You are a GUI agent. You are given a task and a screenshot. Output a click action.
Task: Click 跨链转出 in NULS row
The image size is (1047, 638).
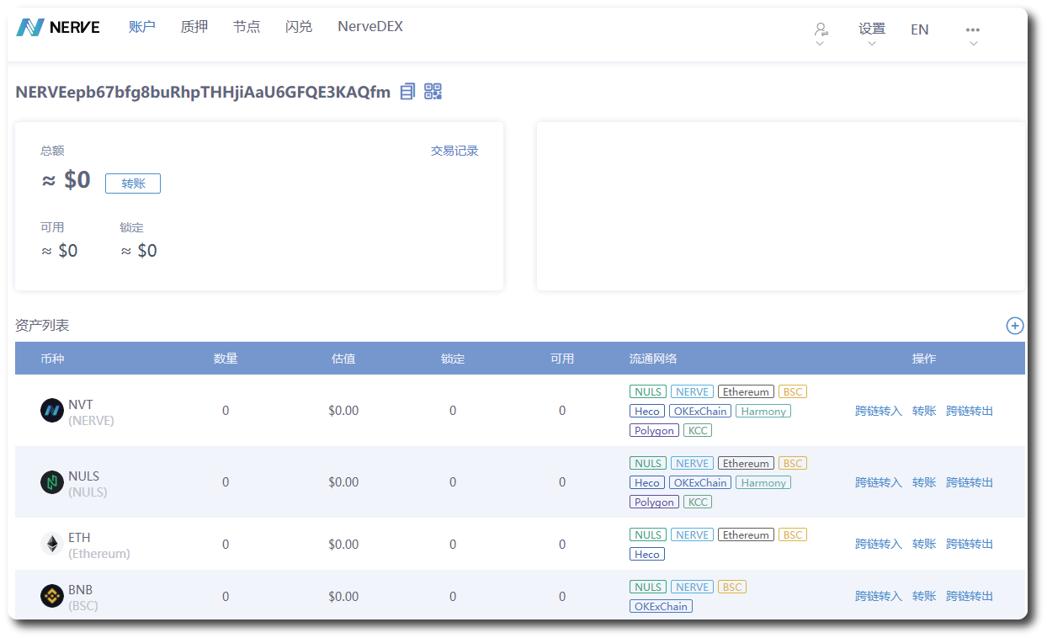point(970,482)
